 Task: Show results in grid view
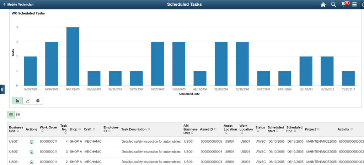11,115
